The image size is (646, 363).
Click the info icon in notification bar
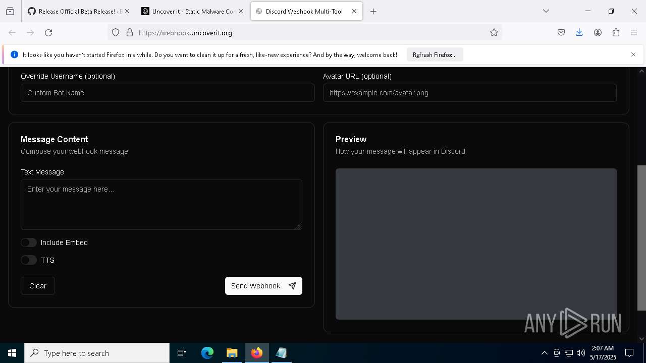point(14,54)
